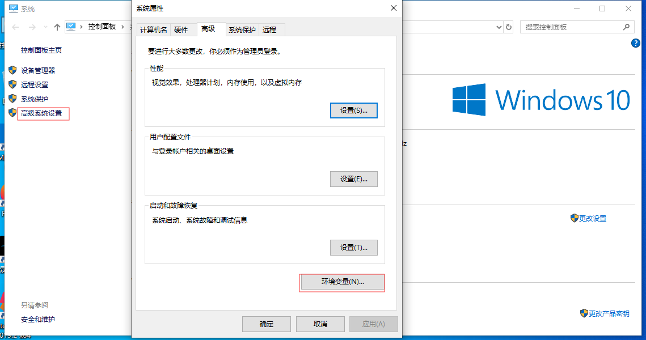Image resolution: width=646 pixels, height=340 pixels.
Task: Click the System window title icon
Action: 14,8
